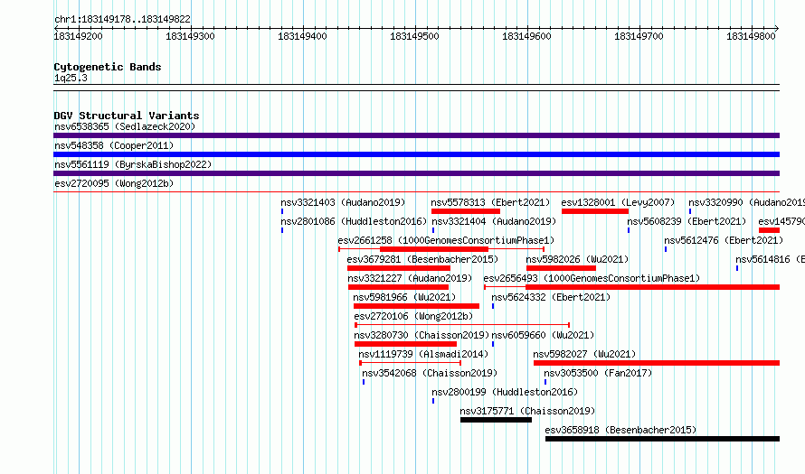Click the nsv5608239 (Ebert2021) label
The width and height of the screenshot is (805, 474).
pos(687,221)
